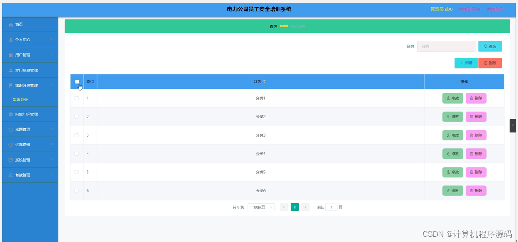Click the clipboard icon beside 用户管理
The width and height of the screenshot is (518, 242).
(11, 55)
